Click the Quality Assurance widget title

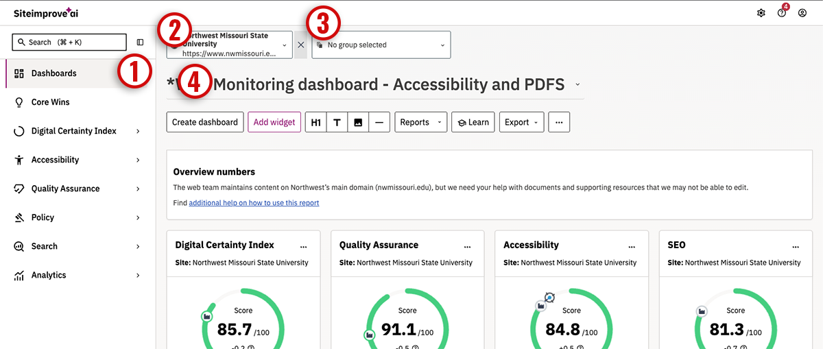[379, 245]
